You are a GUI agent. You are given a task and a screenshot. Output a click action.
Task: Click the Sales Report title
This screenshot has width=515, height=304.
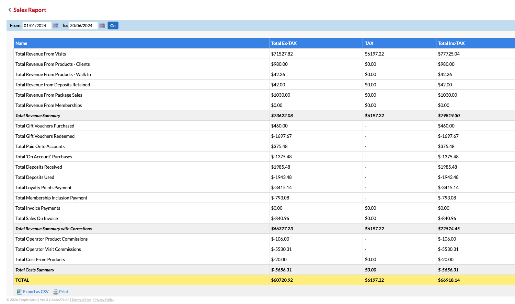tap(29, 10)
